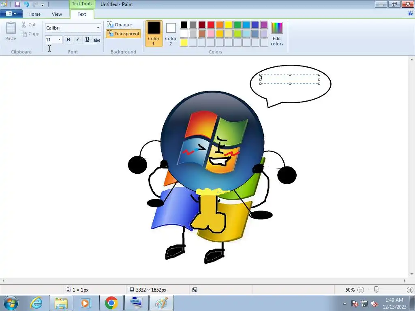Pick the lime green color swatch

pos(237,34)
